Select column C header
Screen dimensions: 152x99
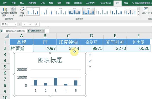pyautogui.click(x=68, y=36)
